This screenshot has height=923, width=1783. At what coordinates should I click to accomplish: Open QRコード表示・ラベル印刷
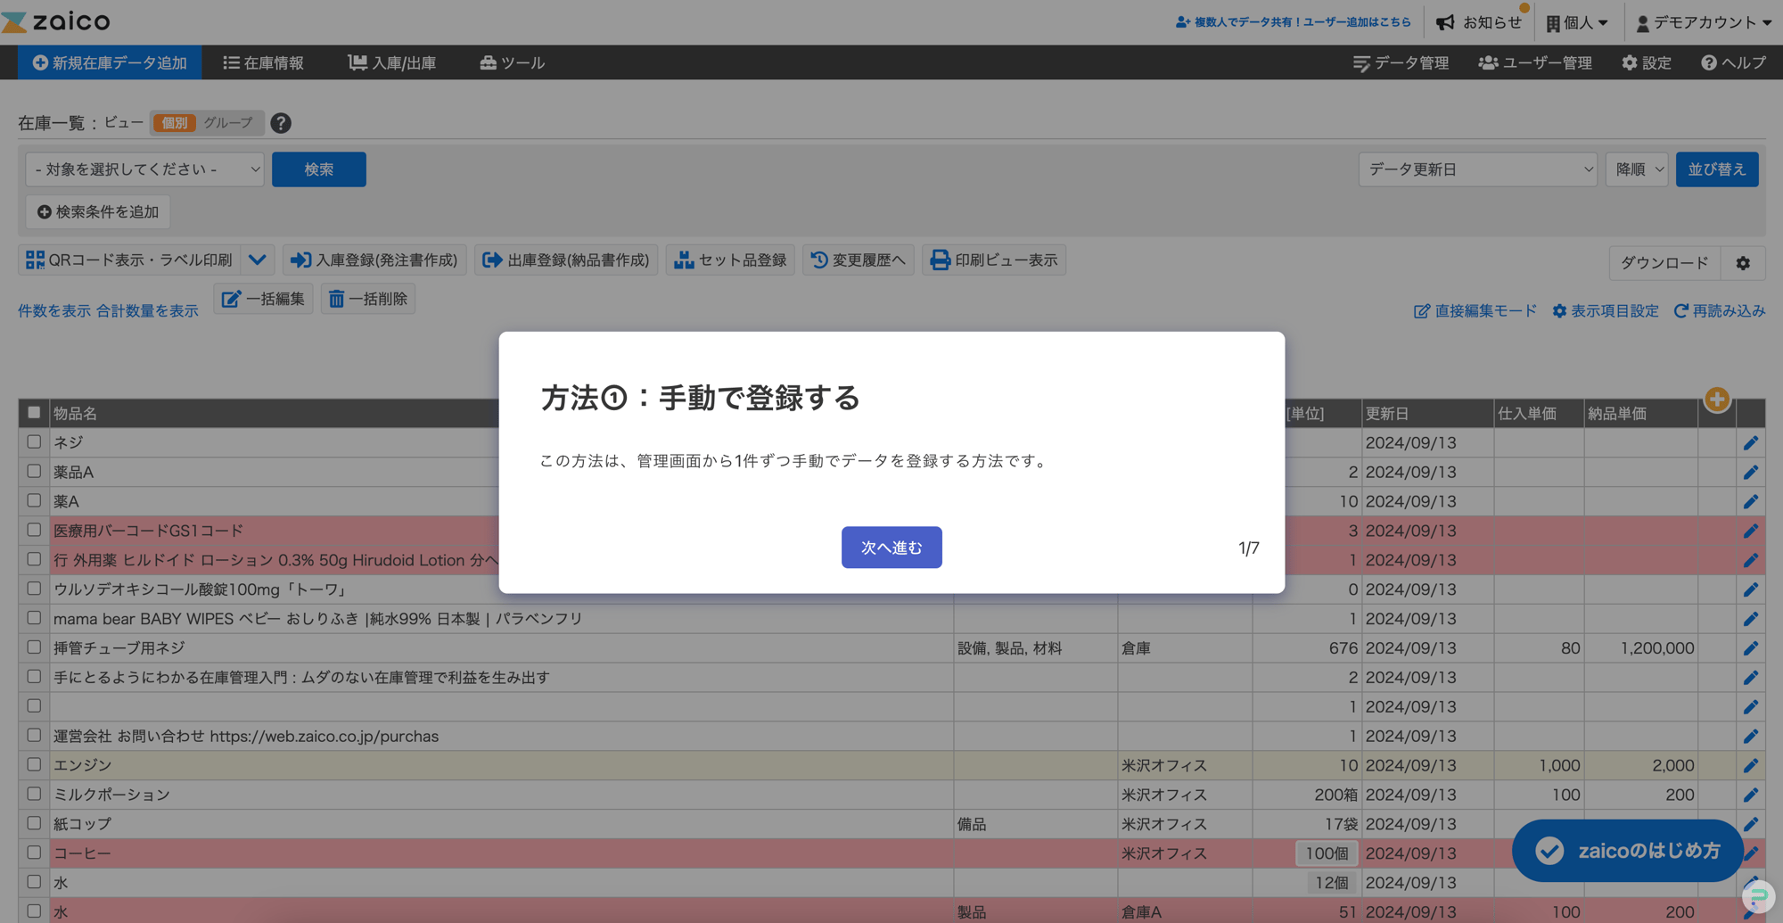130,260
